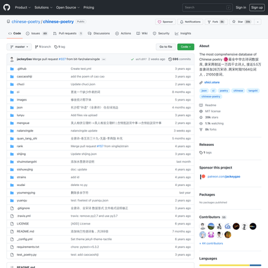Open patreon.com/jackeygao sponsor link
Viewport: 268px width, 268px height.
(x=224, y=176)
